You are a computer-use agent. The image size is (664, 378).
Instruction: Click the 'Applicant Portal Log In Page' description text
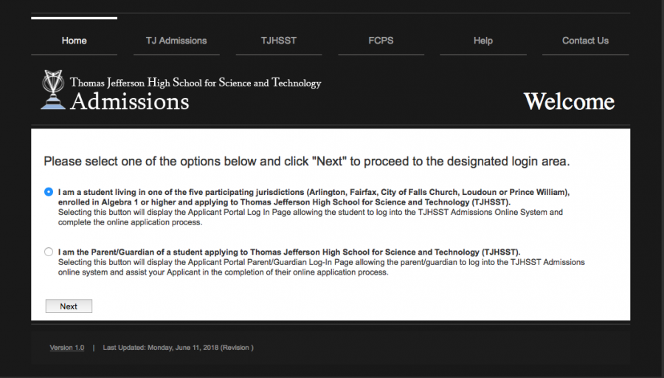pos(311,217)
